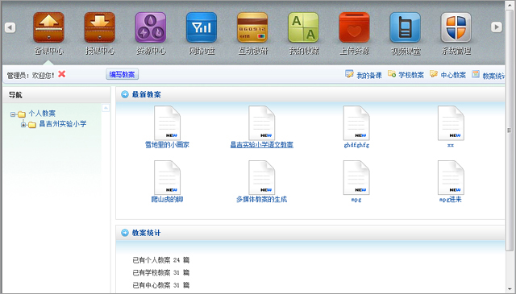Viewport: 516px width, 294px height.
Task: Click the right arrow of icon carousel
Action: [497, 27]
